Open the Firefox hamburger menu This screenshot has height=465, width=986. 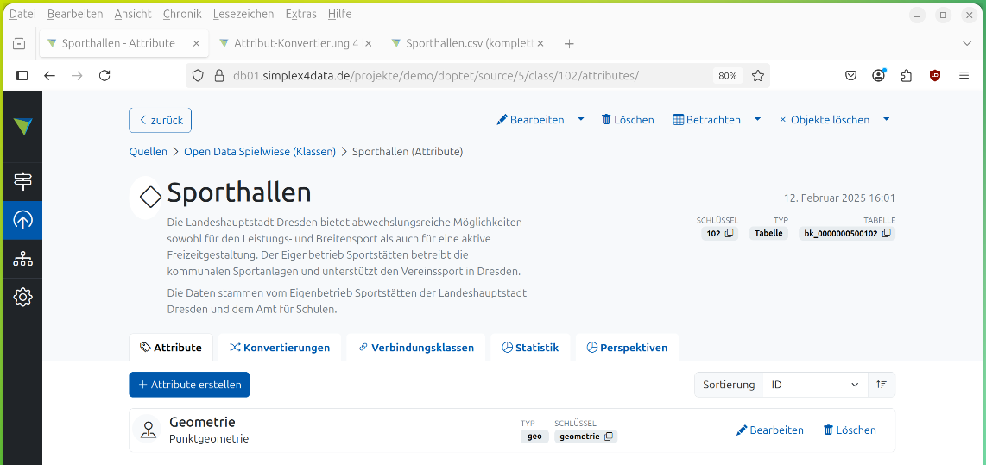(x=964, y=75)
